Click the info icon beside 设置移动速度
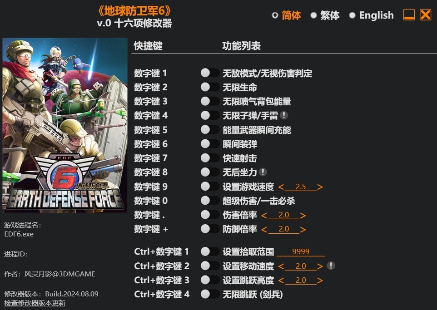 tap(331, 266)
